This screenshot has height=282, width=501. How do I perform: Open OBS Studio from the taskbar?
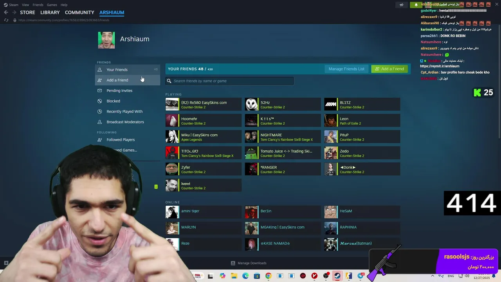(326, 276)
